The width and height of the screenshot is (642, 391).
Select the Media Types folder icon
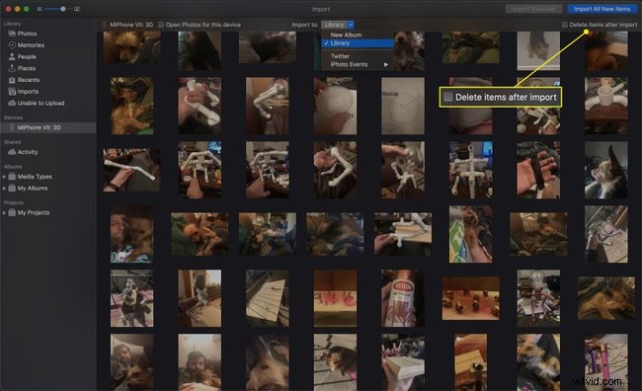12,177
